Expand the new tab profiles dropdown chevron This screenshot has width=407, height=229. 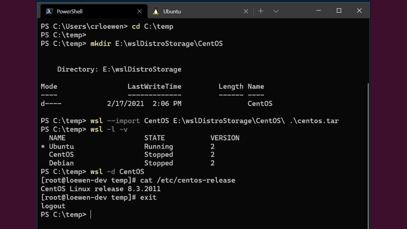[276, 11]
